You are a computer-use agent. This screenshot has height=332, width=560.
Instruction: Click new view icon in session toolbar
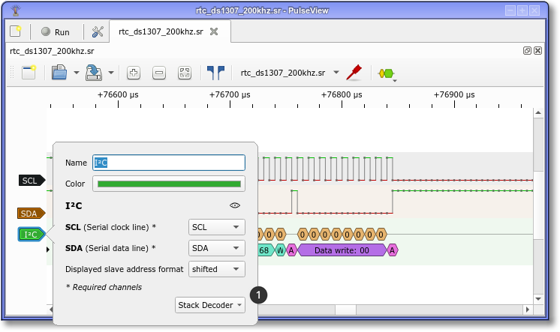29,73
